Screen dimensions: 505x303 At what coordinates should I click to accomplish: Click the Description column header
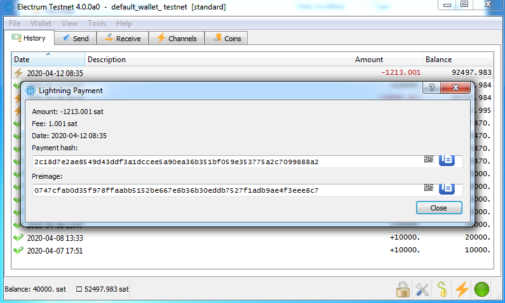[x=219, y=60]
